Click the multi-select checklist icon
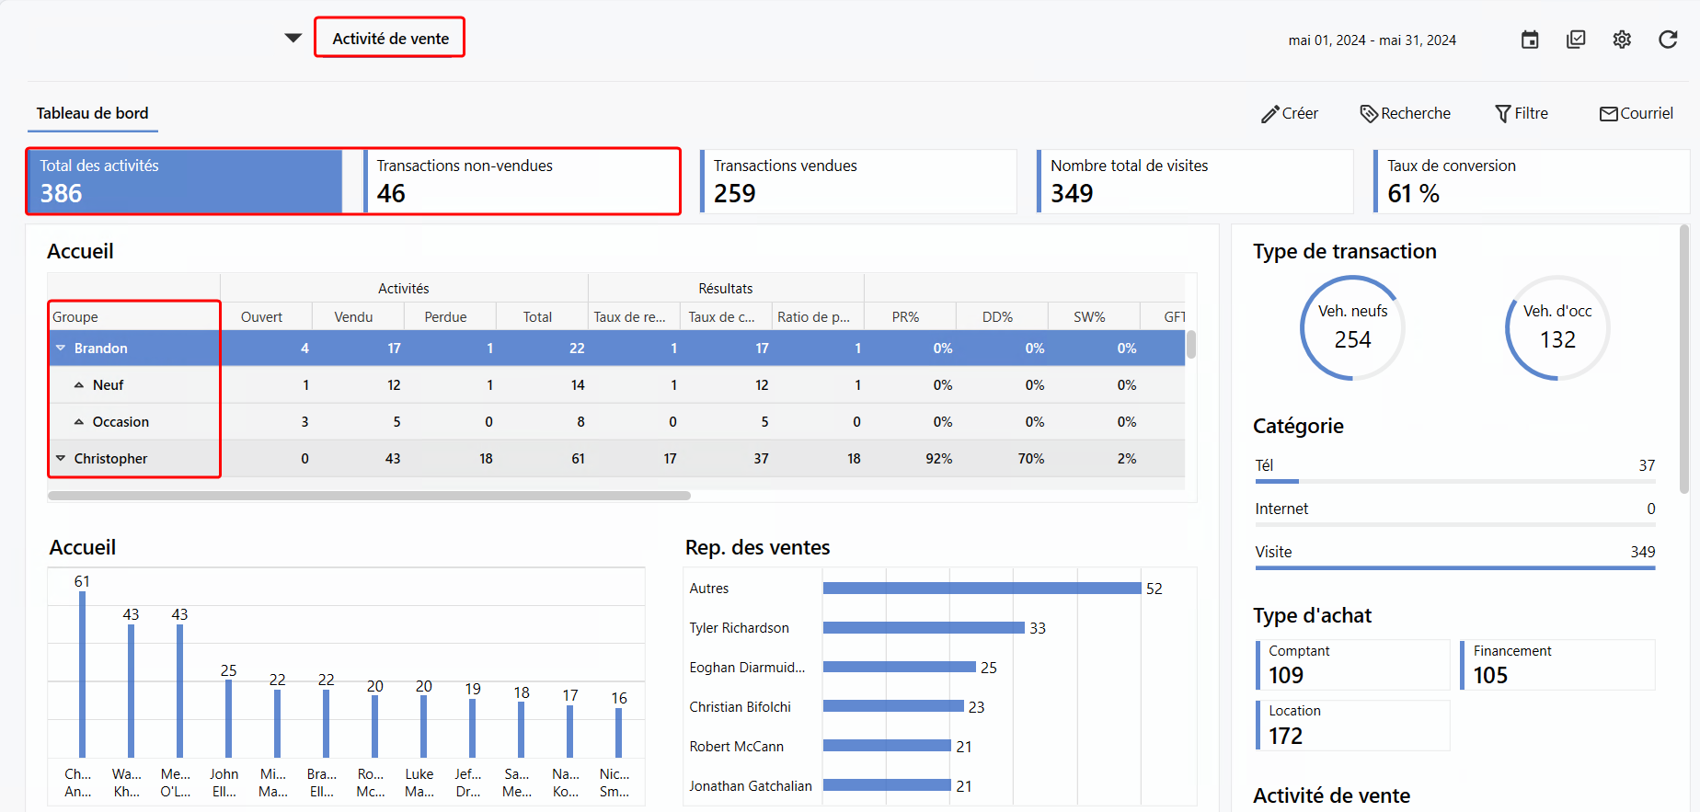 pyautogui.click(x=1576, y=40)
